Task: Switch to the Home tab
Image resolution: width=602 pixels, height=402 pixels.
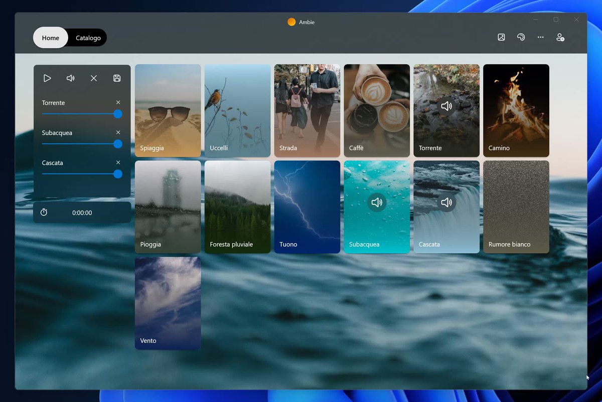Action: (51, 38)
